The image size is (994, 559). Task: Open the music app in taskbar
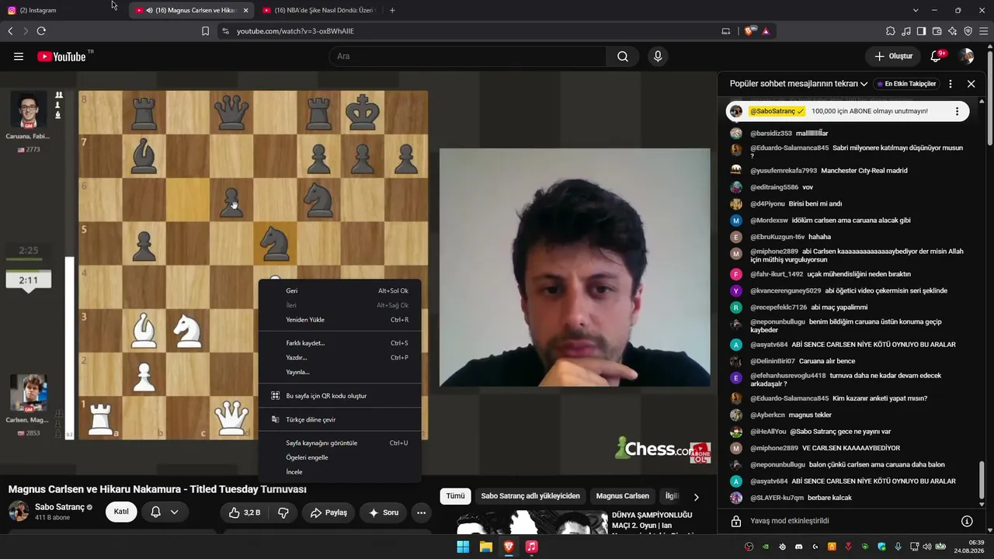tap(531, 547)
